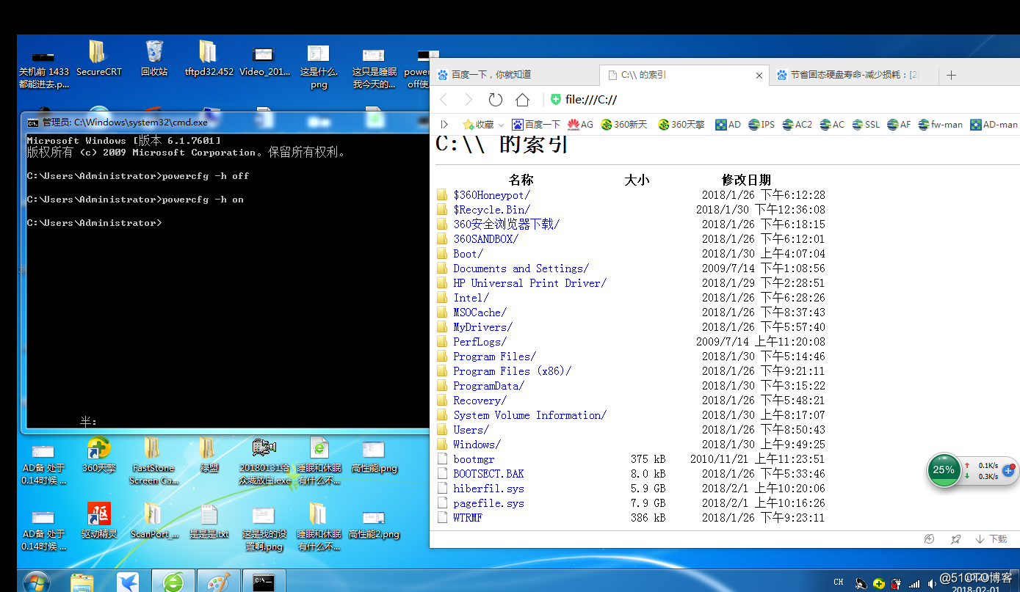1020x592 pixels.
Task: Open the FastStone Screen Capture folder
Action: (153, 461)
